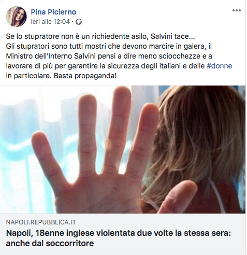Click the 'Basta propaganda!' text in the post
The image size is (247, 255).
(85, 76)
